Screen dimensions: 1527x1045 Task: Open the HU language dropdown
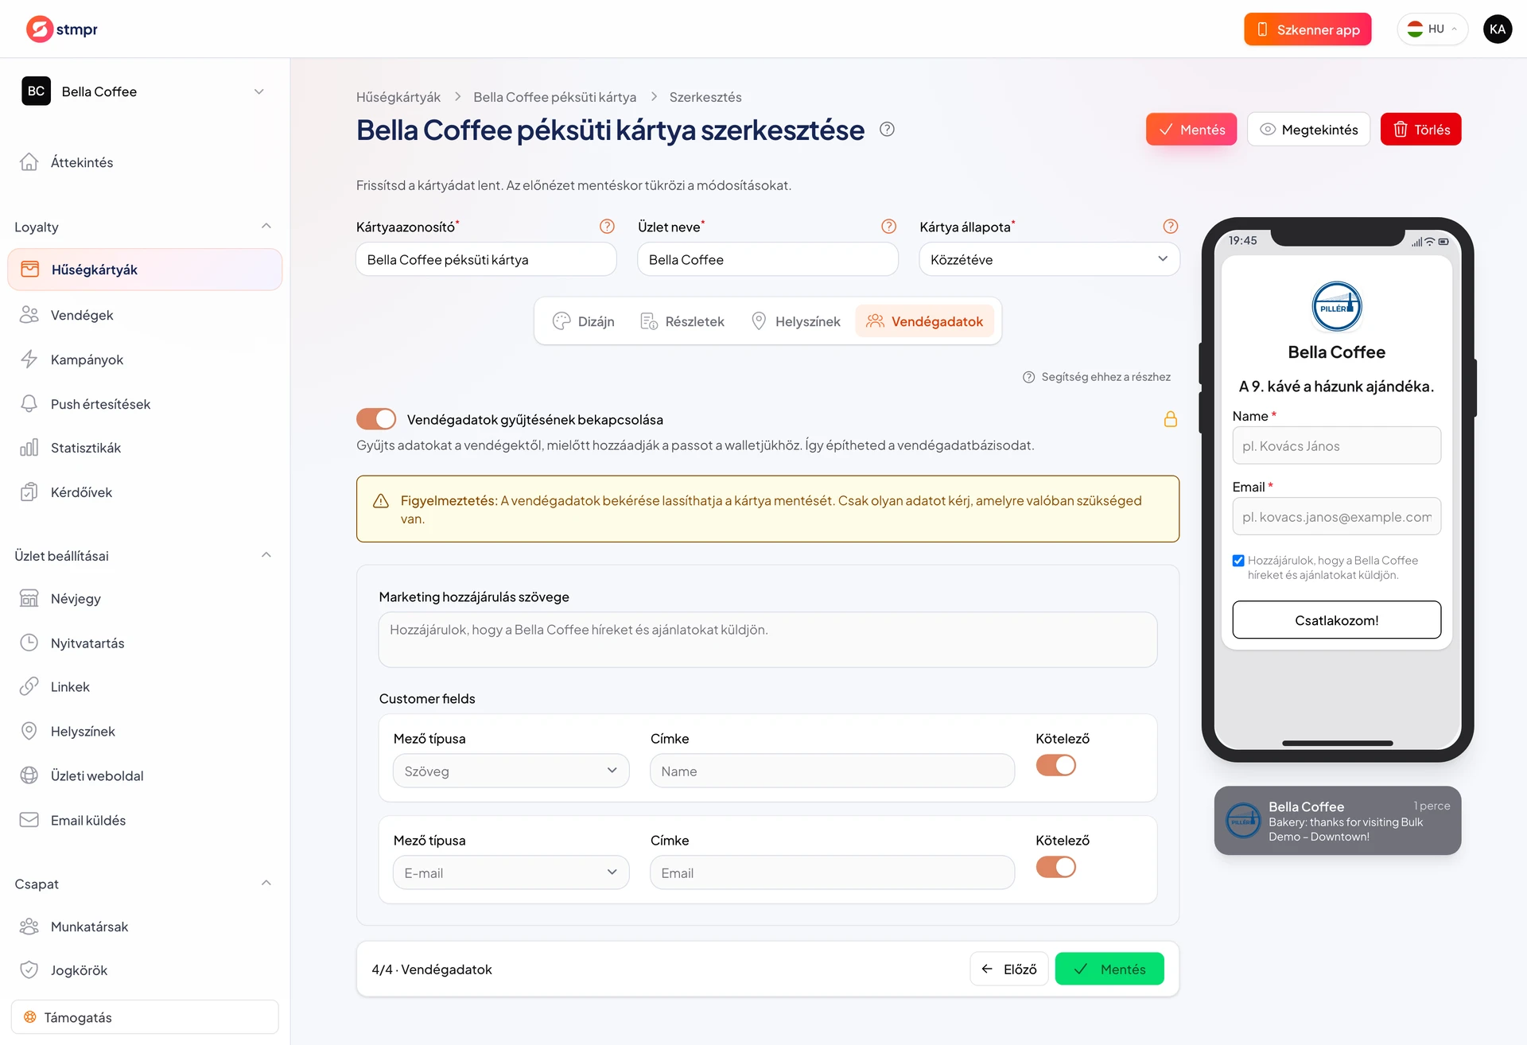1432,29
